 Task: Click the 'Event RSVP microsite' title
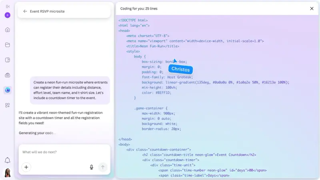[x=47, y=12]
